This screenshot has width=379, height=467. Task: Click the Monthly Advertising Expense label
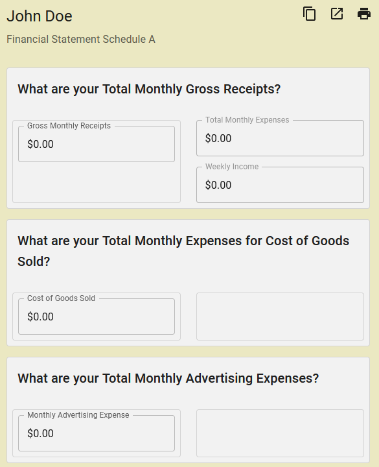[78, 415]
